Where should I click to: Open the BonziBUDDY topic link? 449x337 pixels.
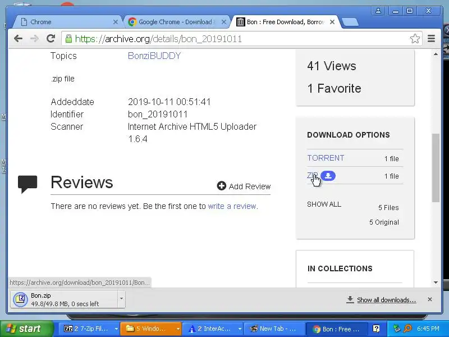(x=154, y=56)
